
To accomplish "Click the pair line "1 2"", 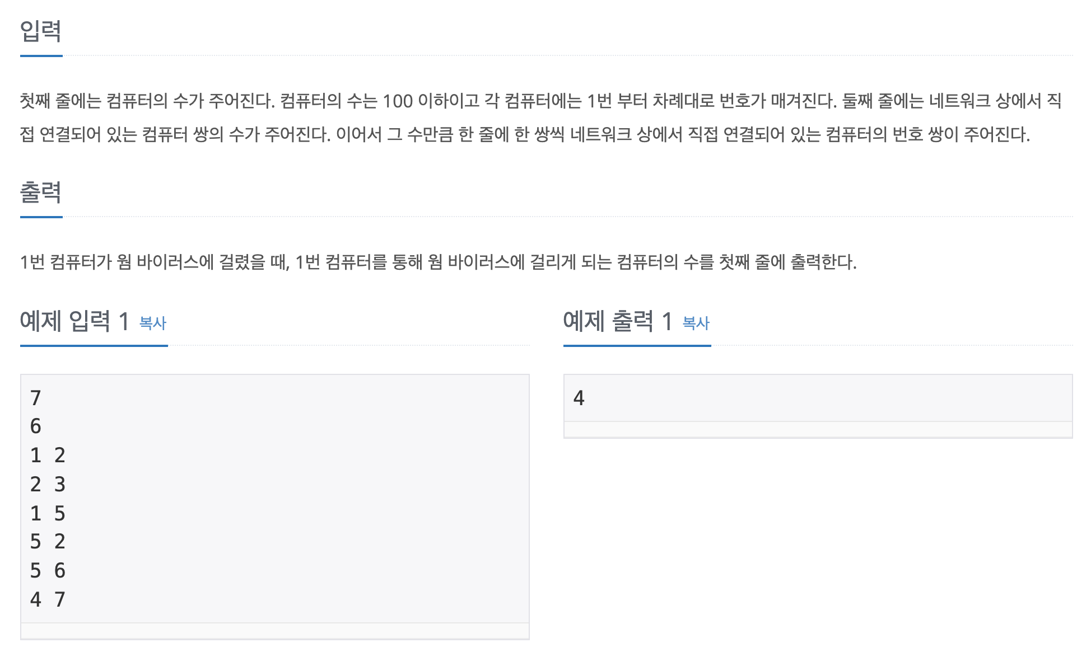I will pos(48,456).
